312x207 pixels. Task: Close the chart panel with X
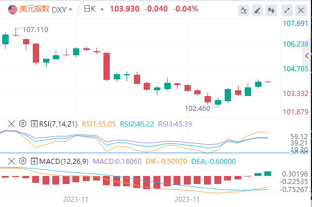301,10
